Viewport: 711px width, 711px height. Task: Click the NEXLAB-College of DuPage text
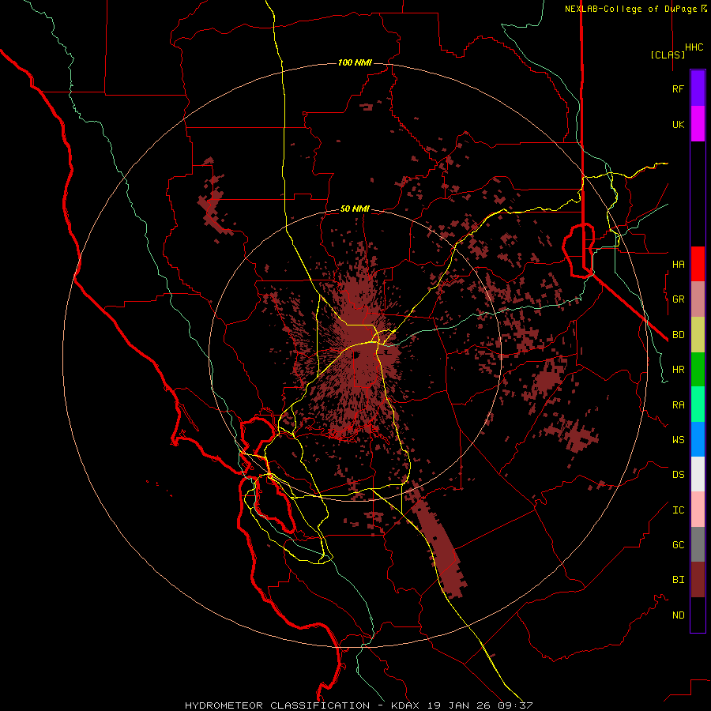630,9
